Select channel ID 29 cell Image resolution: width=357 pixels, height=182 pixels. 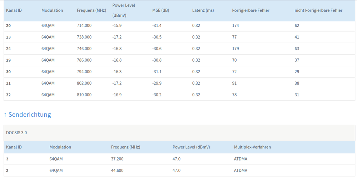9,60
